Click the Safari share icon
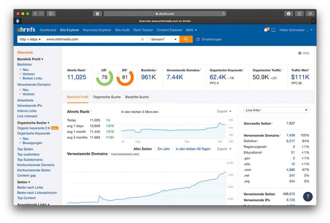Screen dimensions: 330x223 pos(299,14)
